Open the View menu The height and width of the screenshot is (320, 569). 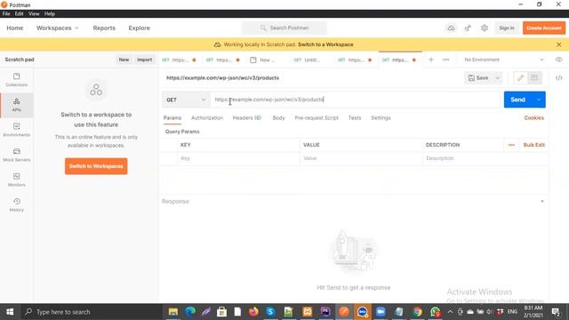(34, 14)
